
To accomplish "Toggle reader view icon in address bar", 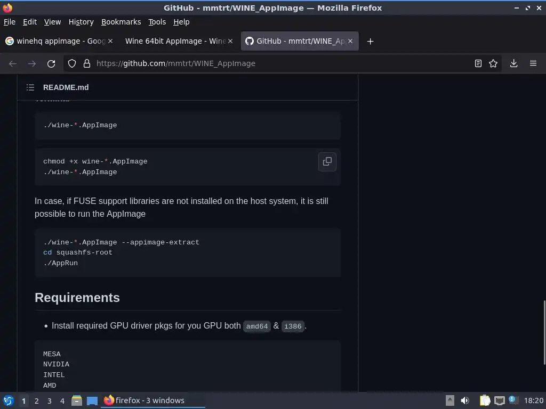I will tap(478, 63).
